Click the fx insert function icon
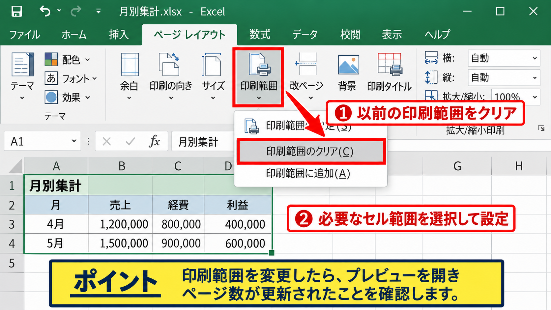The height and width of the screenshot is (310, 551). (154, 142)
